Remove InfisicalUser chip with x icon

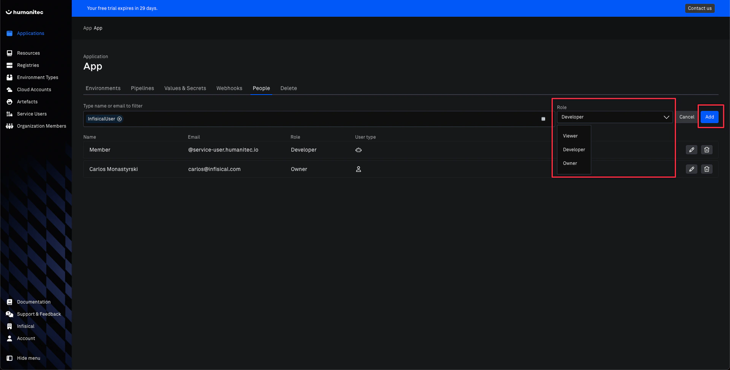click(x=119, y=119)
